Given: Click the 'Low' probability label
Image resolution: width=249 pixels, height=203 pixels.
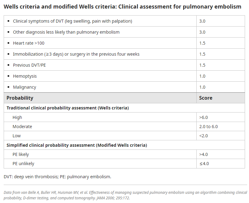Looking at the screenshot, I should 17,136.
